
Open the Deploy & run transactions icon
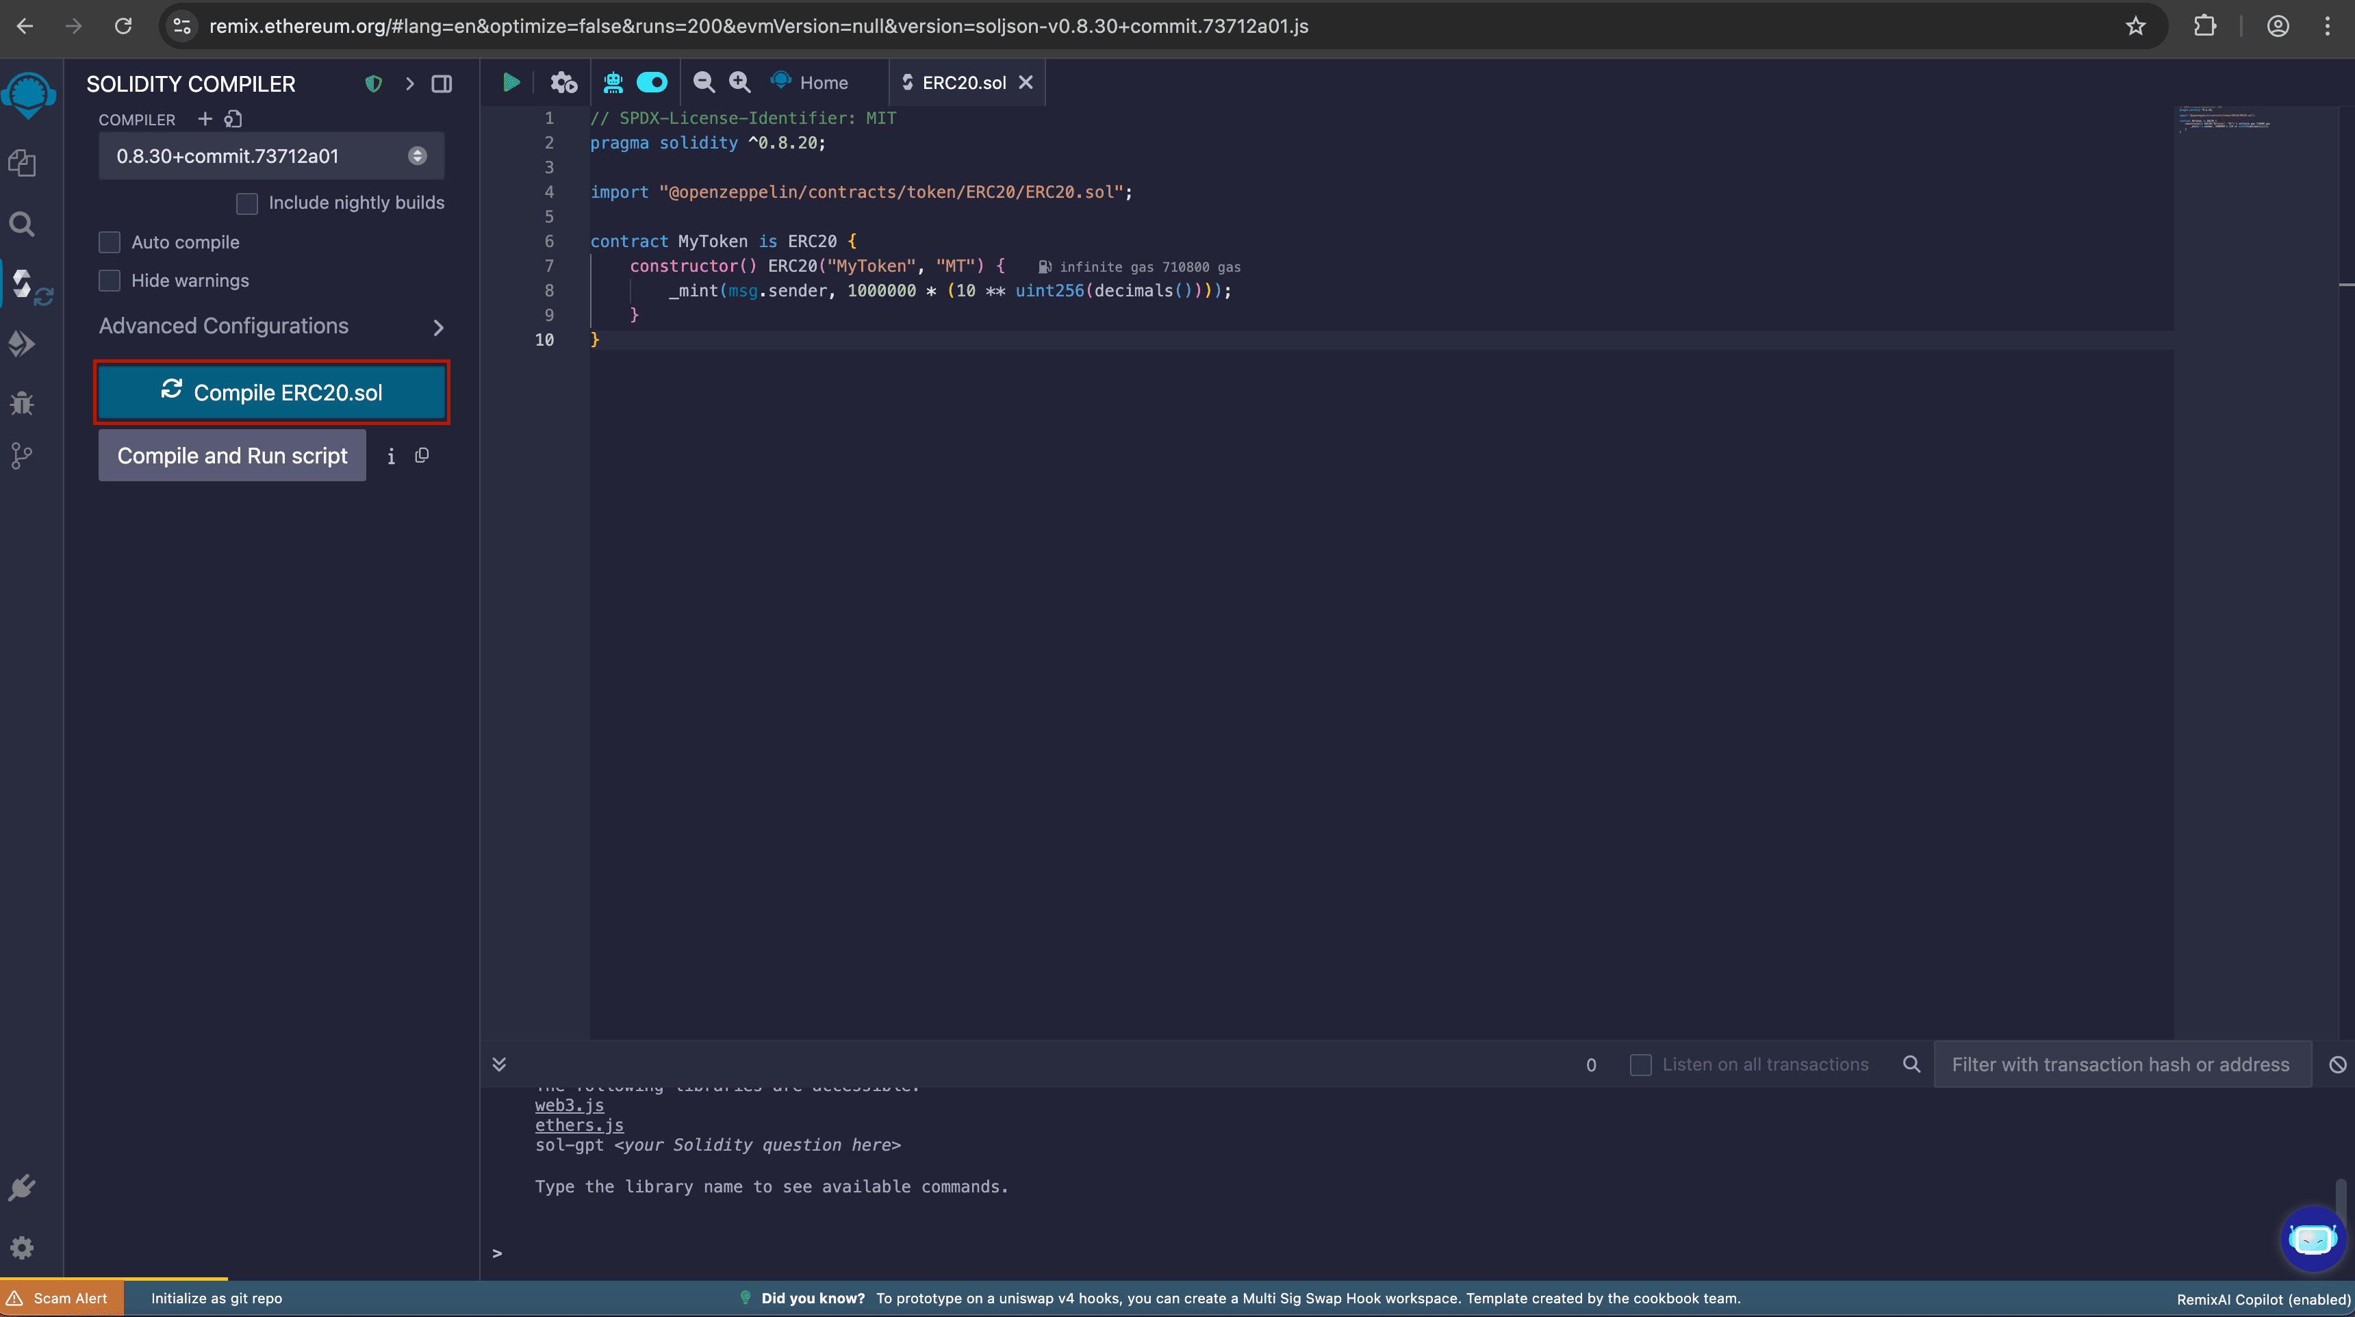click(22, 344)
